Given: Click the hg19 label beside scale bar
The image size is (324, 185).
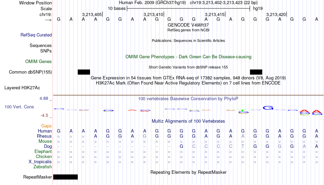Looking at the screenshot, I should click(258, 9).
